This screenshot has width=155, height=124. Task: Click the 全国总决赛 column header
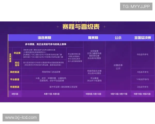143,38
